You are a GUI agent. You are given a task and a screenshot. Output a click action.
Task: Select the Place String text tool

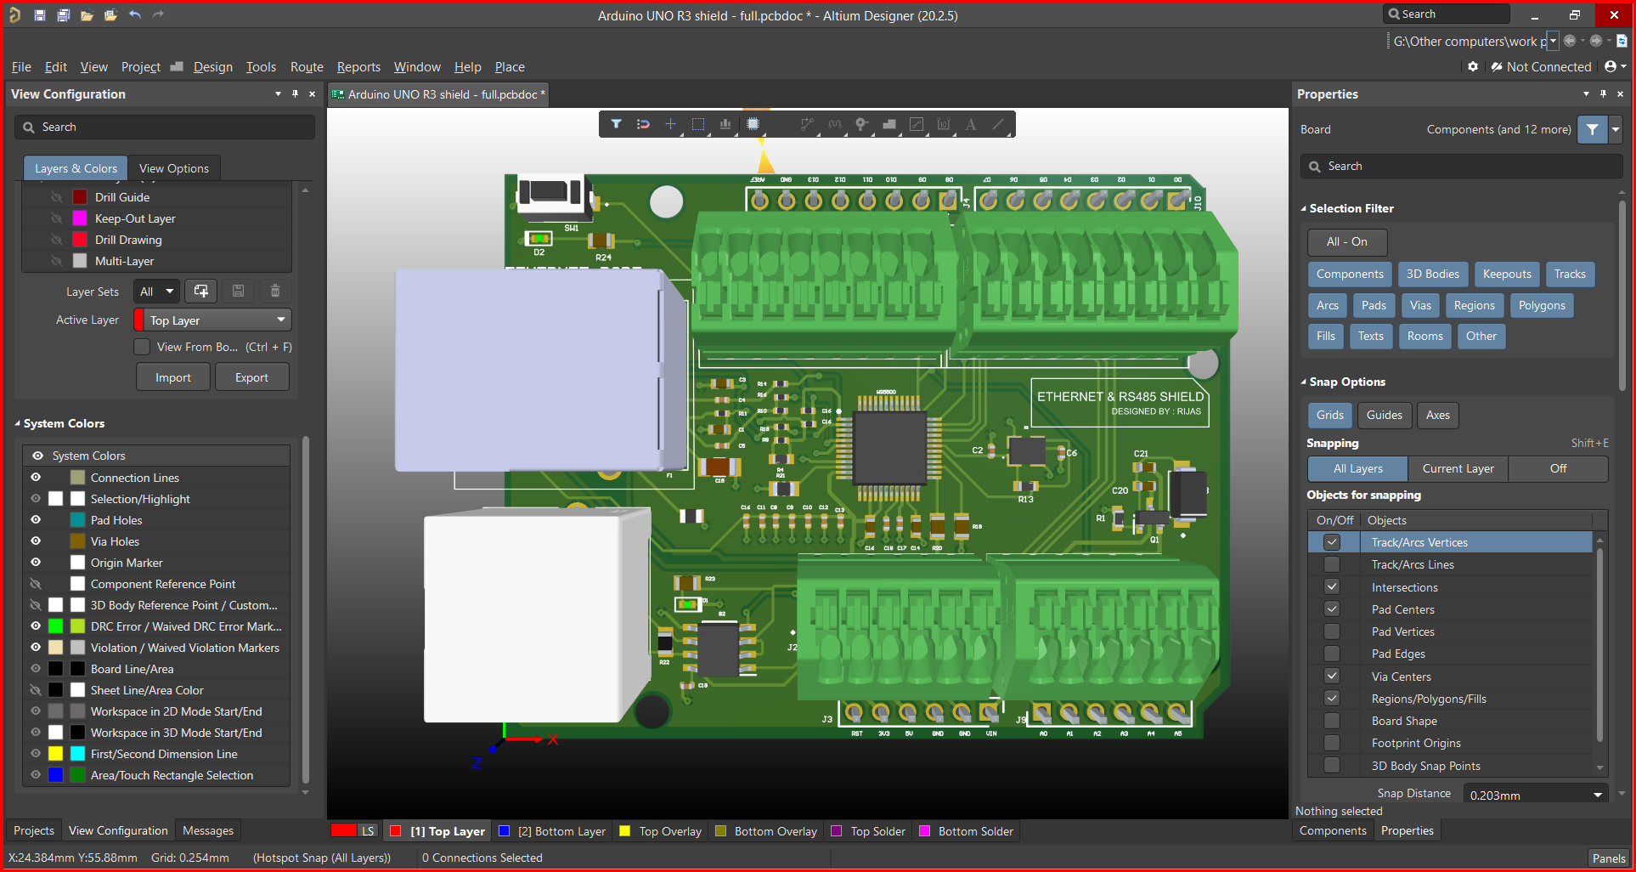[971, 124]
